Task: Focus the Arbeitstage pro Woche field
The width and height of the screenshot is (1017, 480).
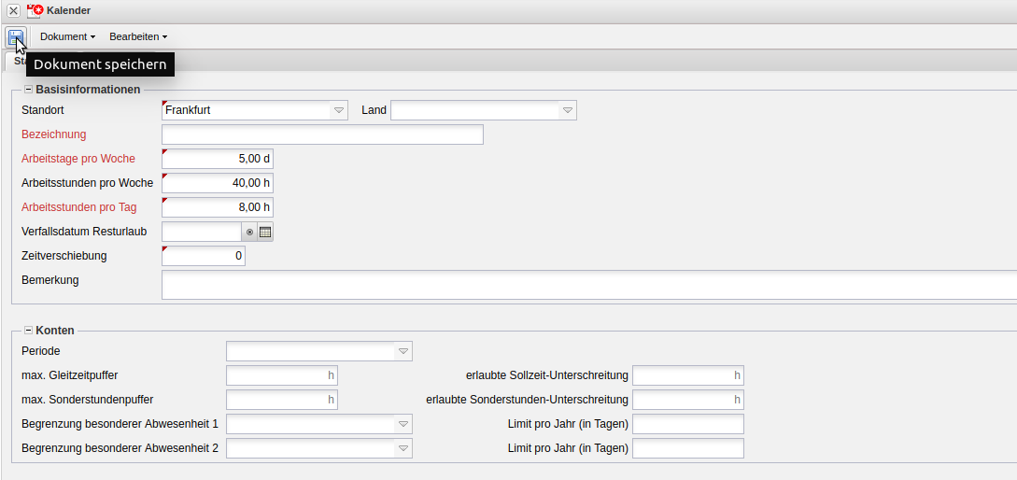Action: click(218, 159)
